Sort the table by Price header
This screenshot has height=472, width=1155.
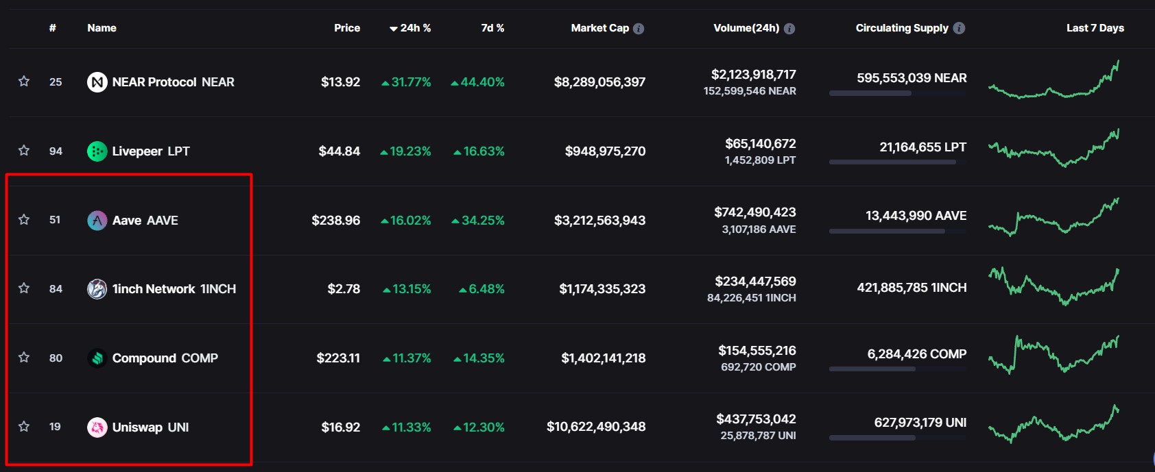[x=347, y=28]
